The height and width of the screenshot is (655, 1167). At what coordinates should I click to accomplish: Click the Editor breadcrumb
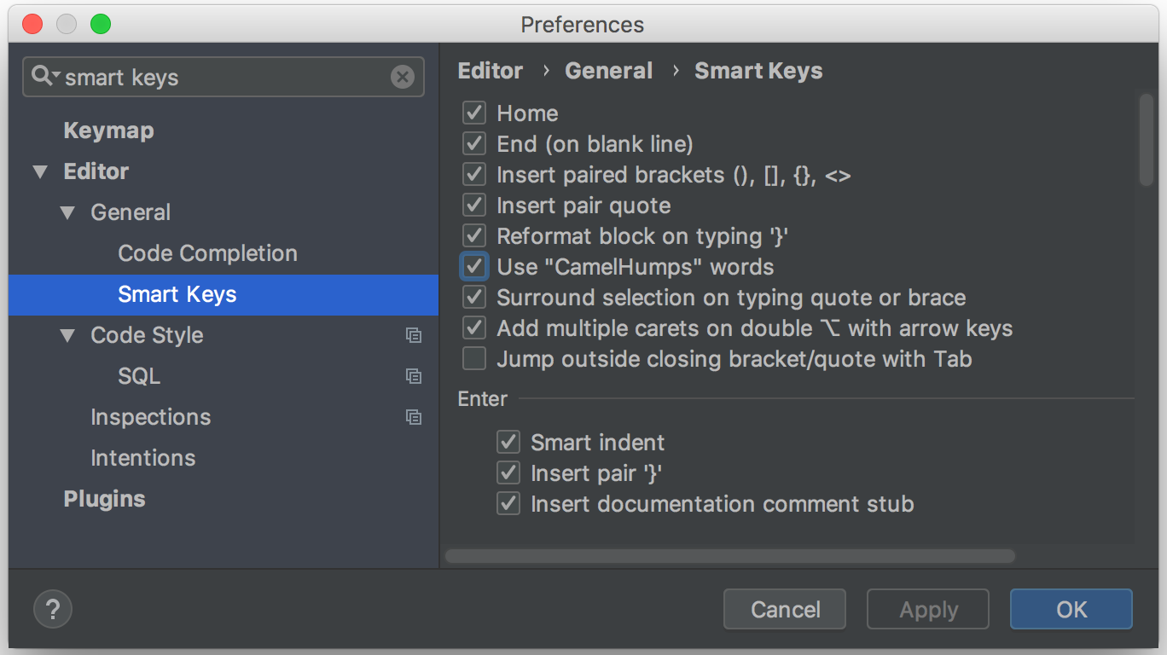point(491,71)
